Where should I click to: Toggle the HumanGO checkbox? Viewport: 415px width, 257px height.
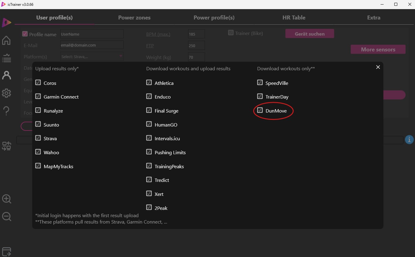coord(149,124)
